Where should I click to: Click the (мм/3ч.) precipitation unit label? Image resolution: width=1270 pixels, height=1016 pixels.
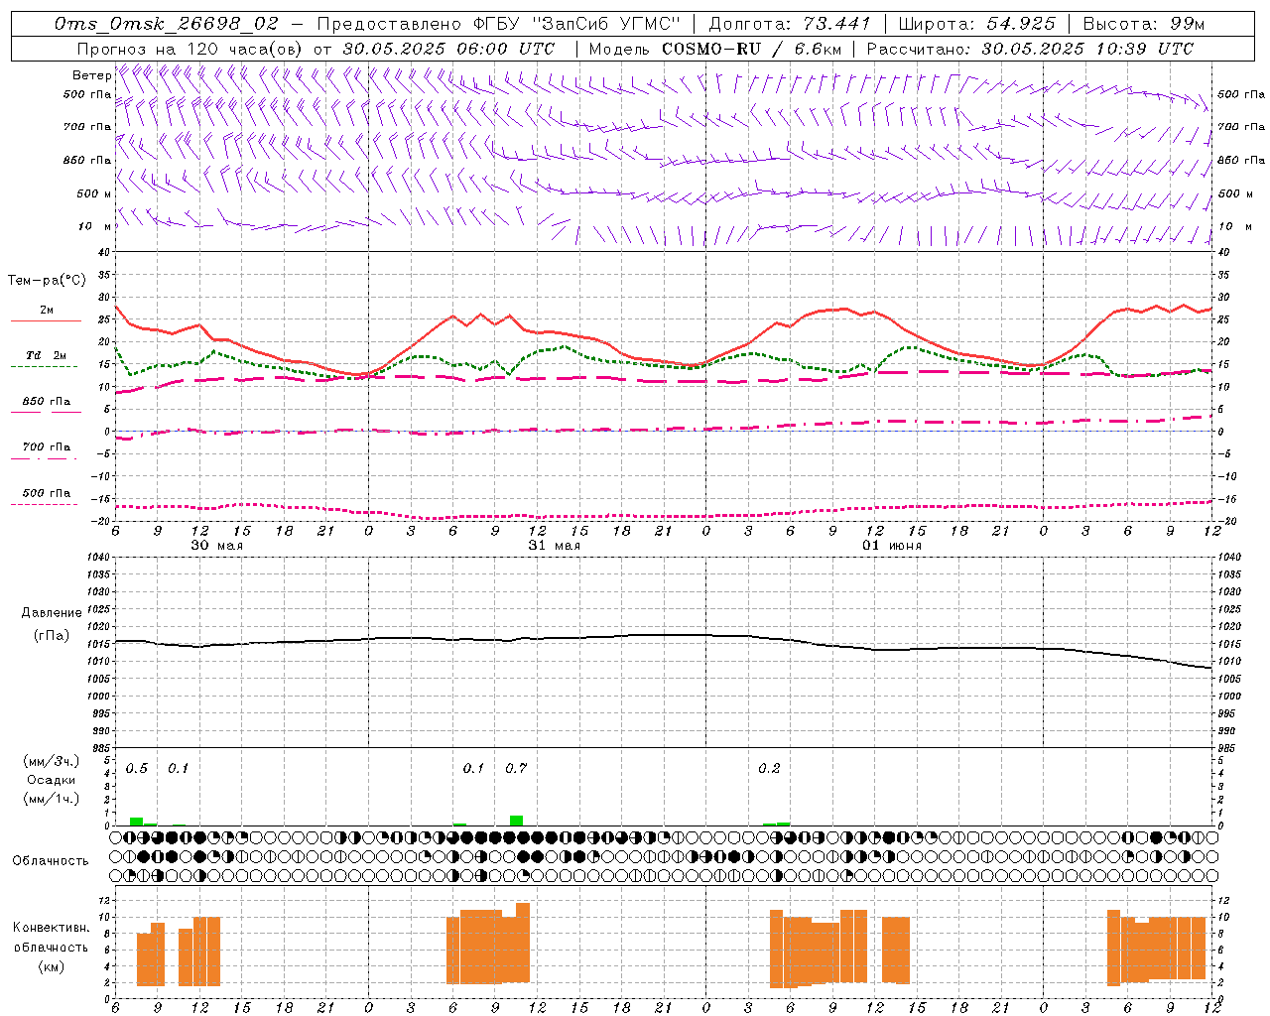point(51,761)
